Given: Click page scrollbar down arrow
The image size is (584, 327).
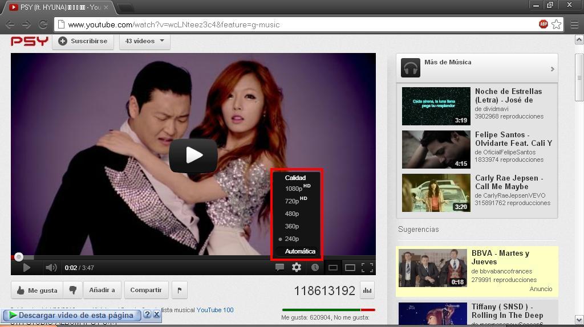Looking at the screenshot, I should coord(579,320).
